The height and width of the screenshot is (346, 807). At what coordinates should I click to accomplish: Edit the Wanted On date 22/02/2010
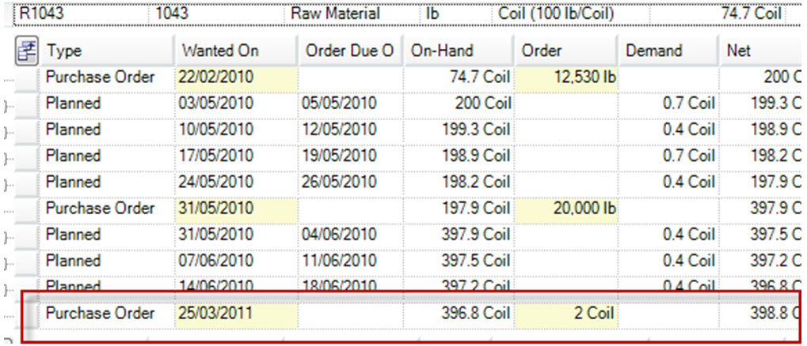click(235, 77)
